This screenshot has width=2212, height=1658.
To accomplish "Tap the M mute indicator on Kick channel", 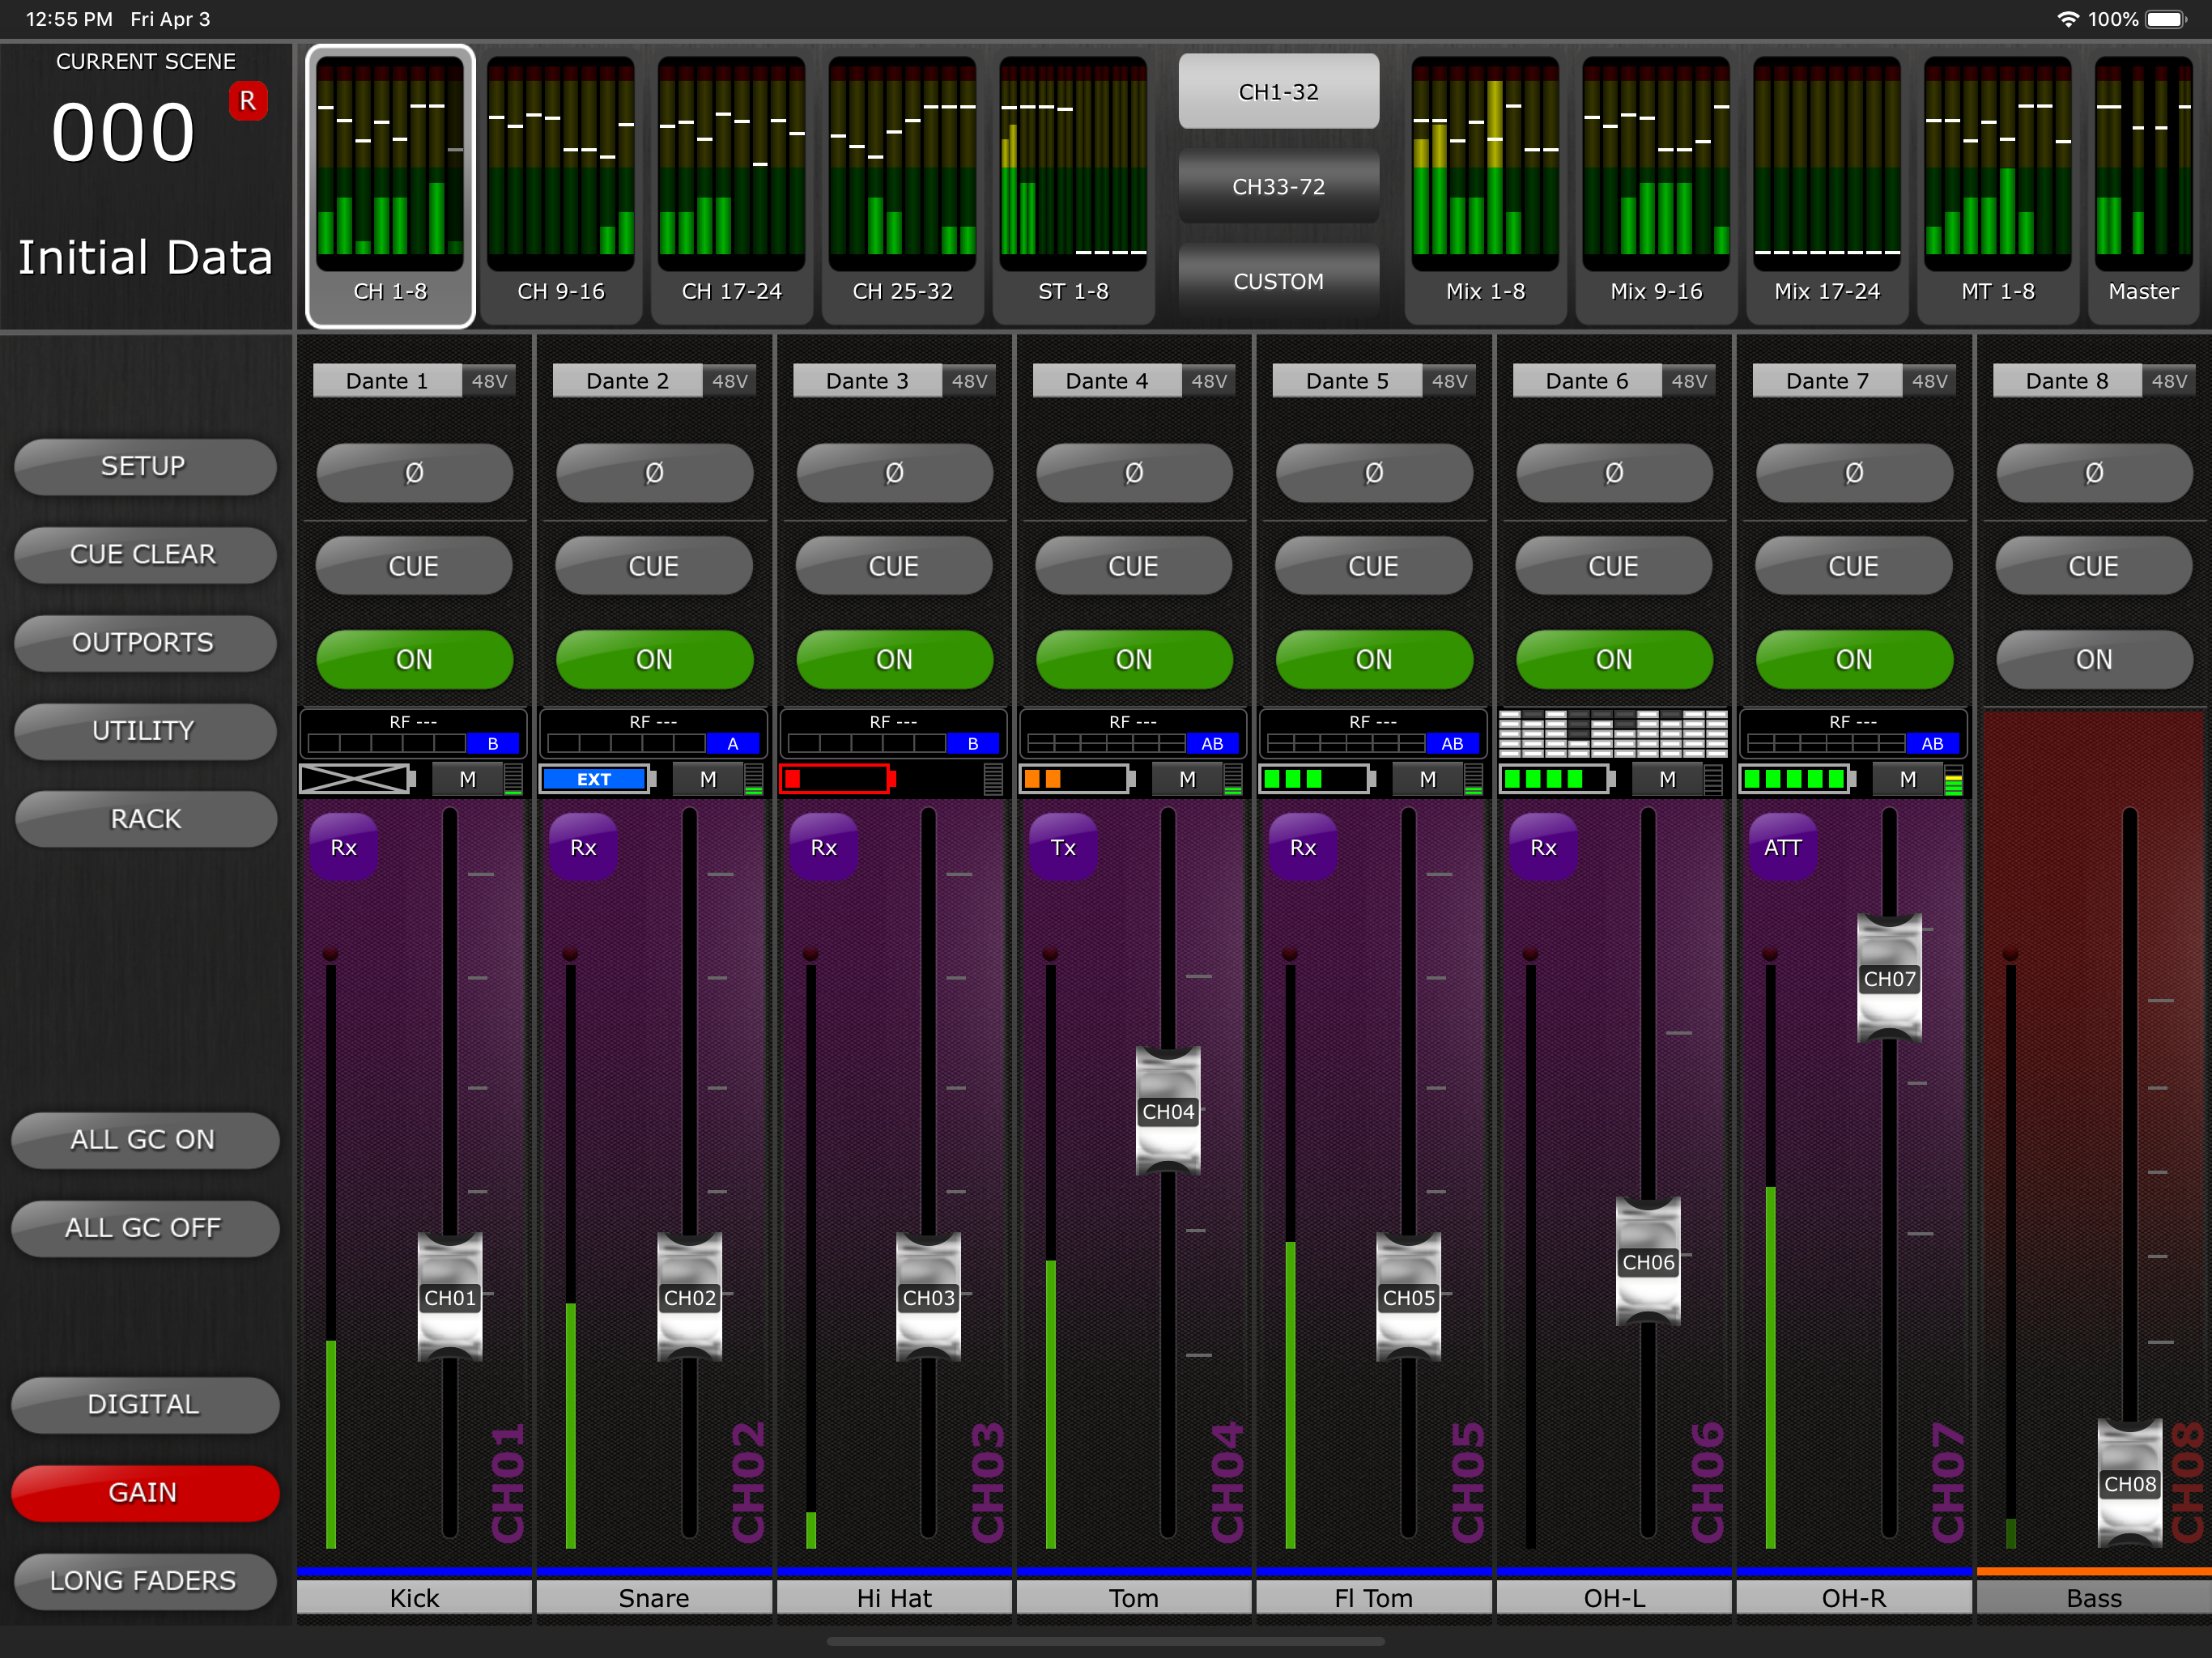I will pos(468,779).
